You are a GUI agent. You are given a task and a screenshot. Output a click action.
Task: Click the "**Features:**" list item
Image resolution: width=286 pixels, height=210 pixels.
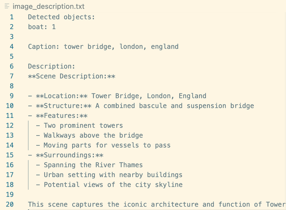(61, 116)
